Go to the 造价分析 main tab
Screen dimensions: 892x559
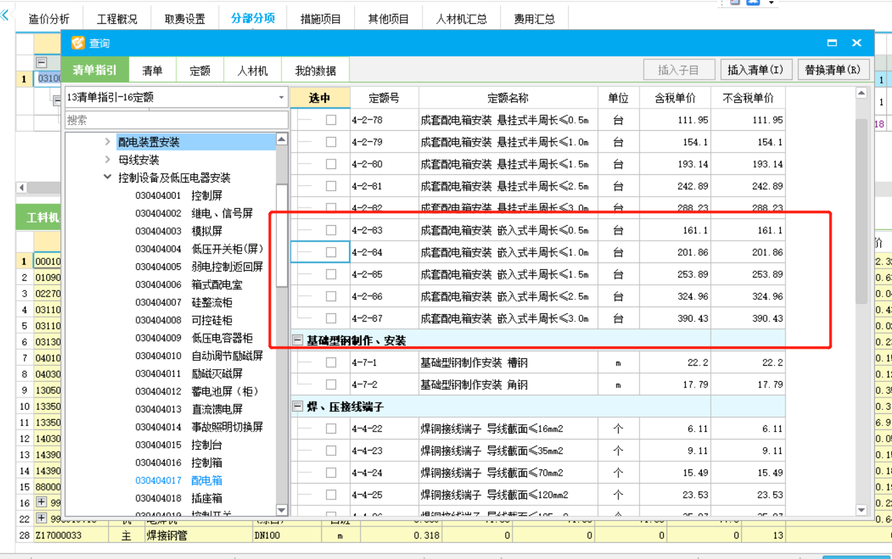coord(49,19)
